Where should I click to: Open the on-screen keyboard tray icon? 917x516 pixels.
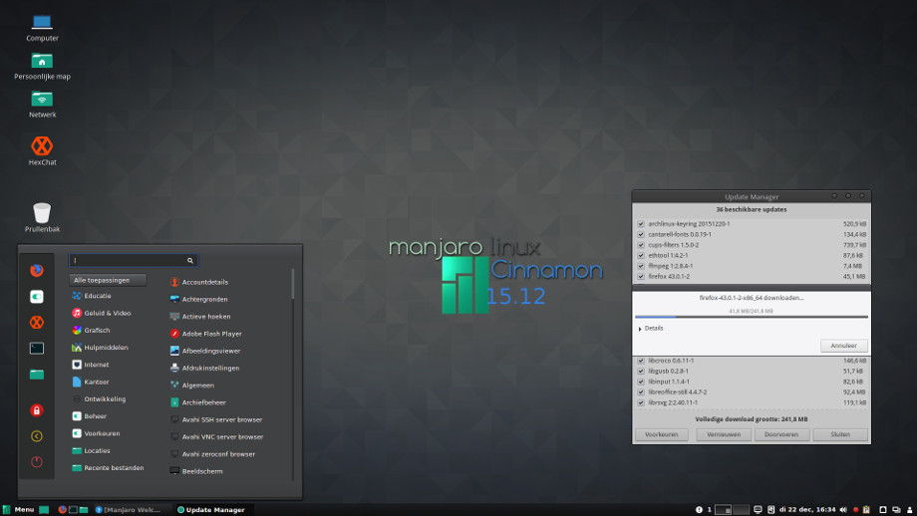pyautogui.click(x=758, y=510)
